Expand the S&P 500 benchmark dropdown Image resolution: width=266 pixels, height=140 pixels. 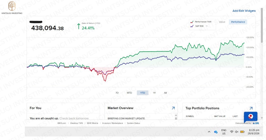(x=207, y=26)
